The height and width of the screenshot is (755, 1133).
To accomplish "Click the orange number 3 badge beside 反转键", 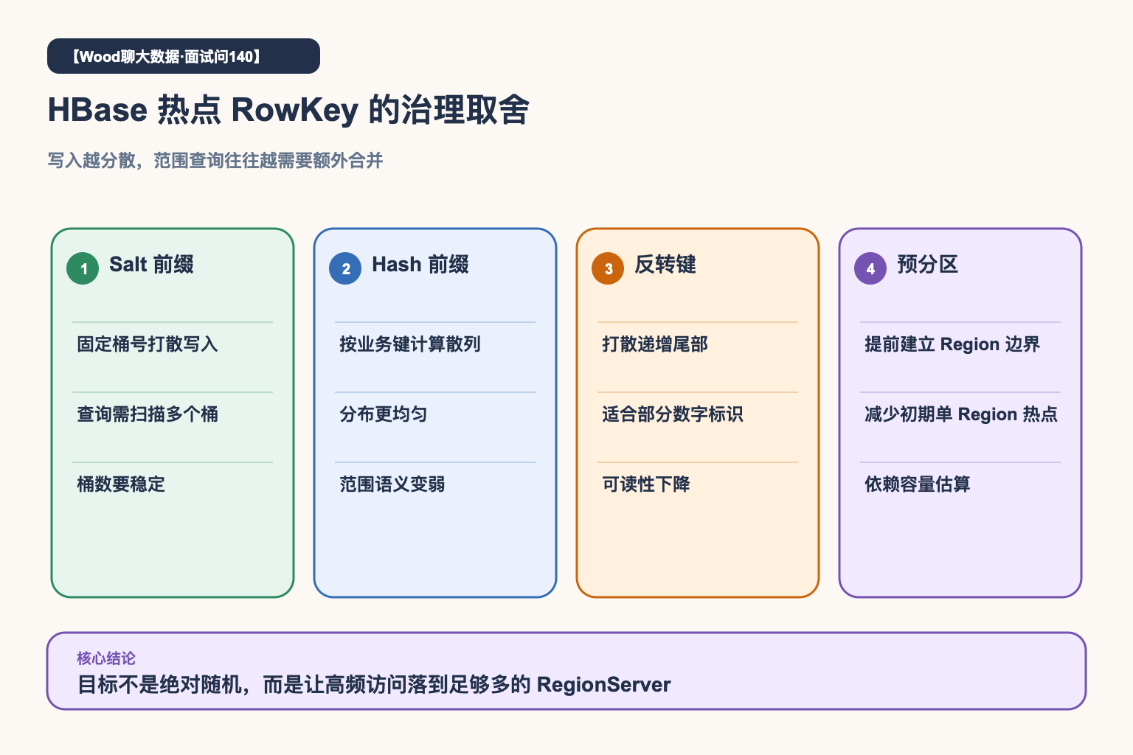I will click(x=608, y=268).
